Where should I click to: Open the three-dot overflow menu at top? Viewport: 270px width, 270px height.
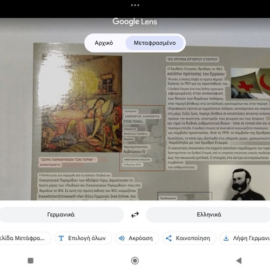(135, 5)
